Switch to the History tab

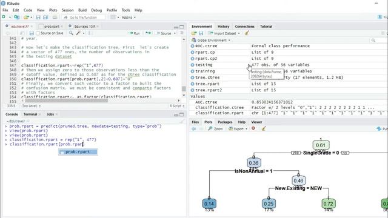223,27
